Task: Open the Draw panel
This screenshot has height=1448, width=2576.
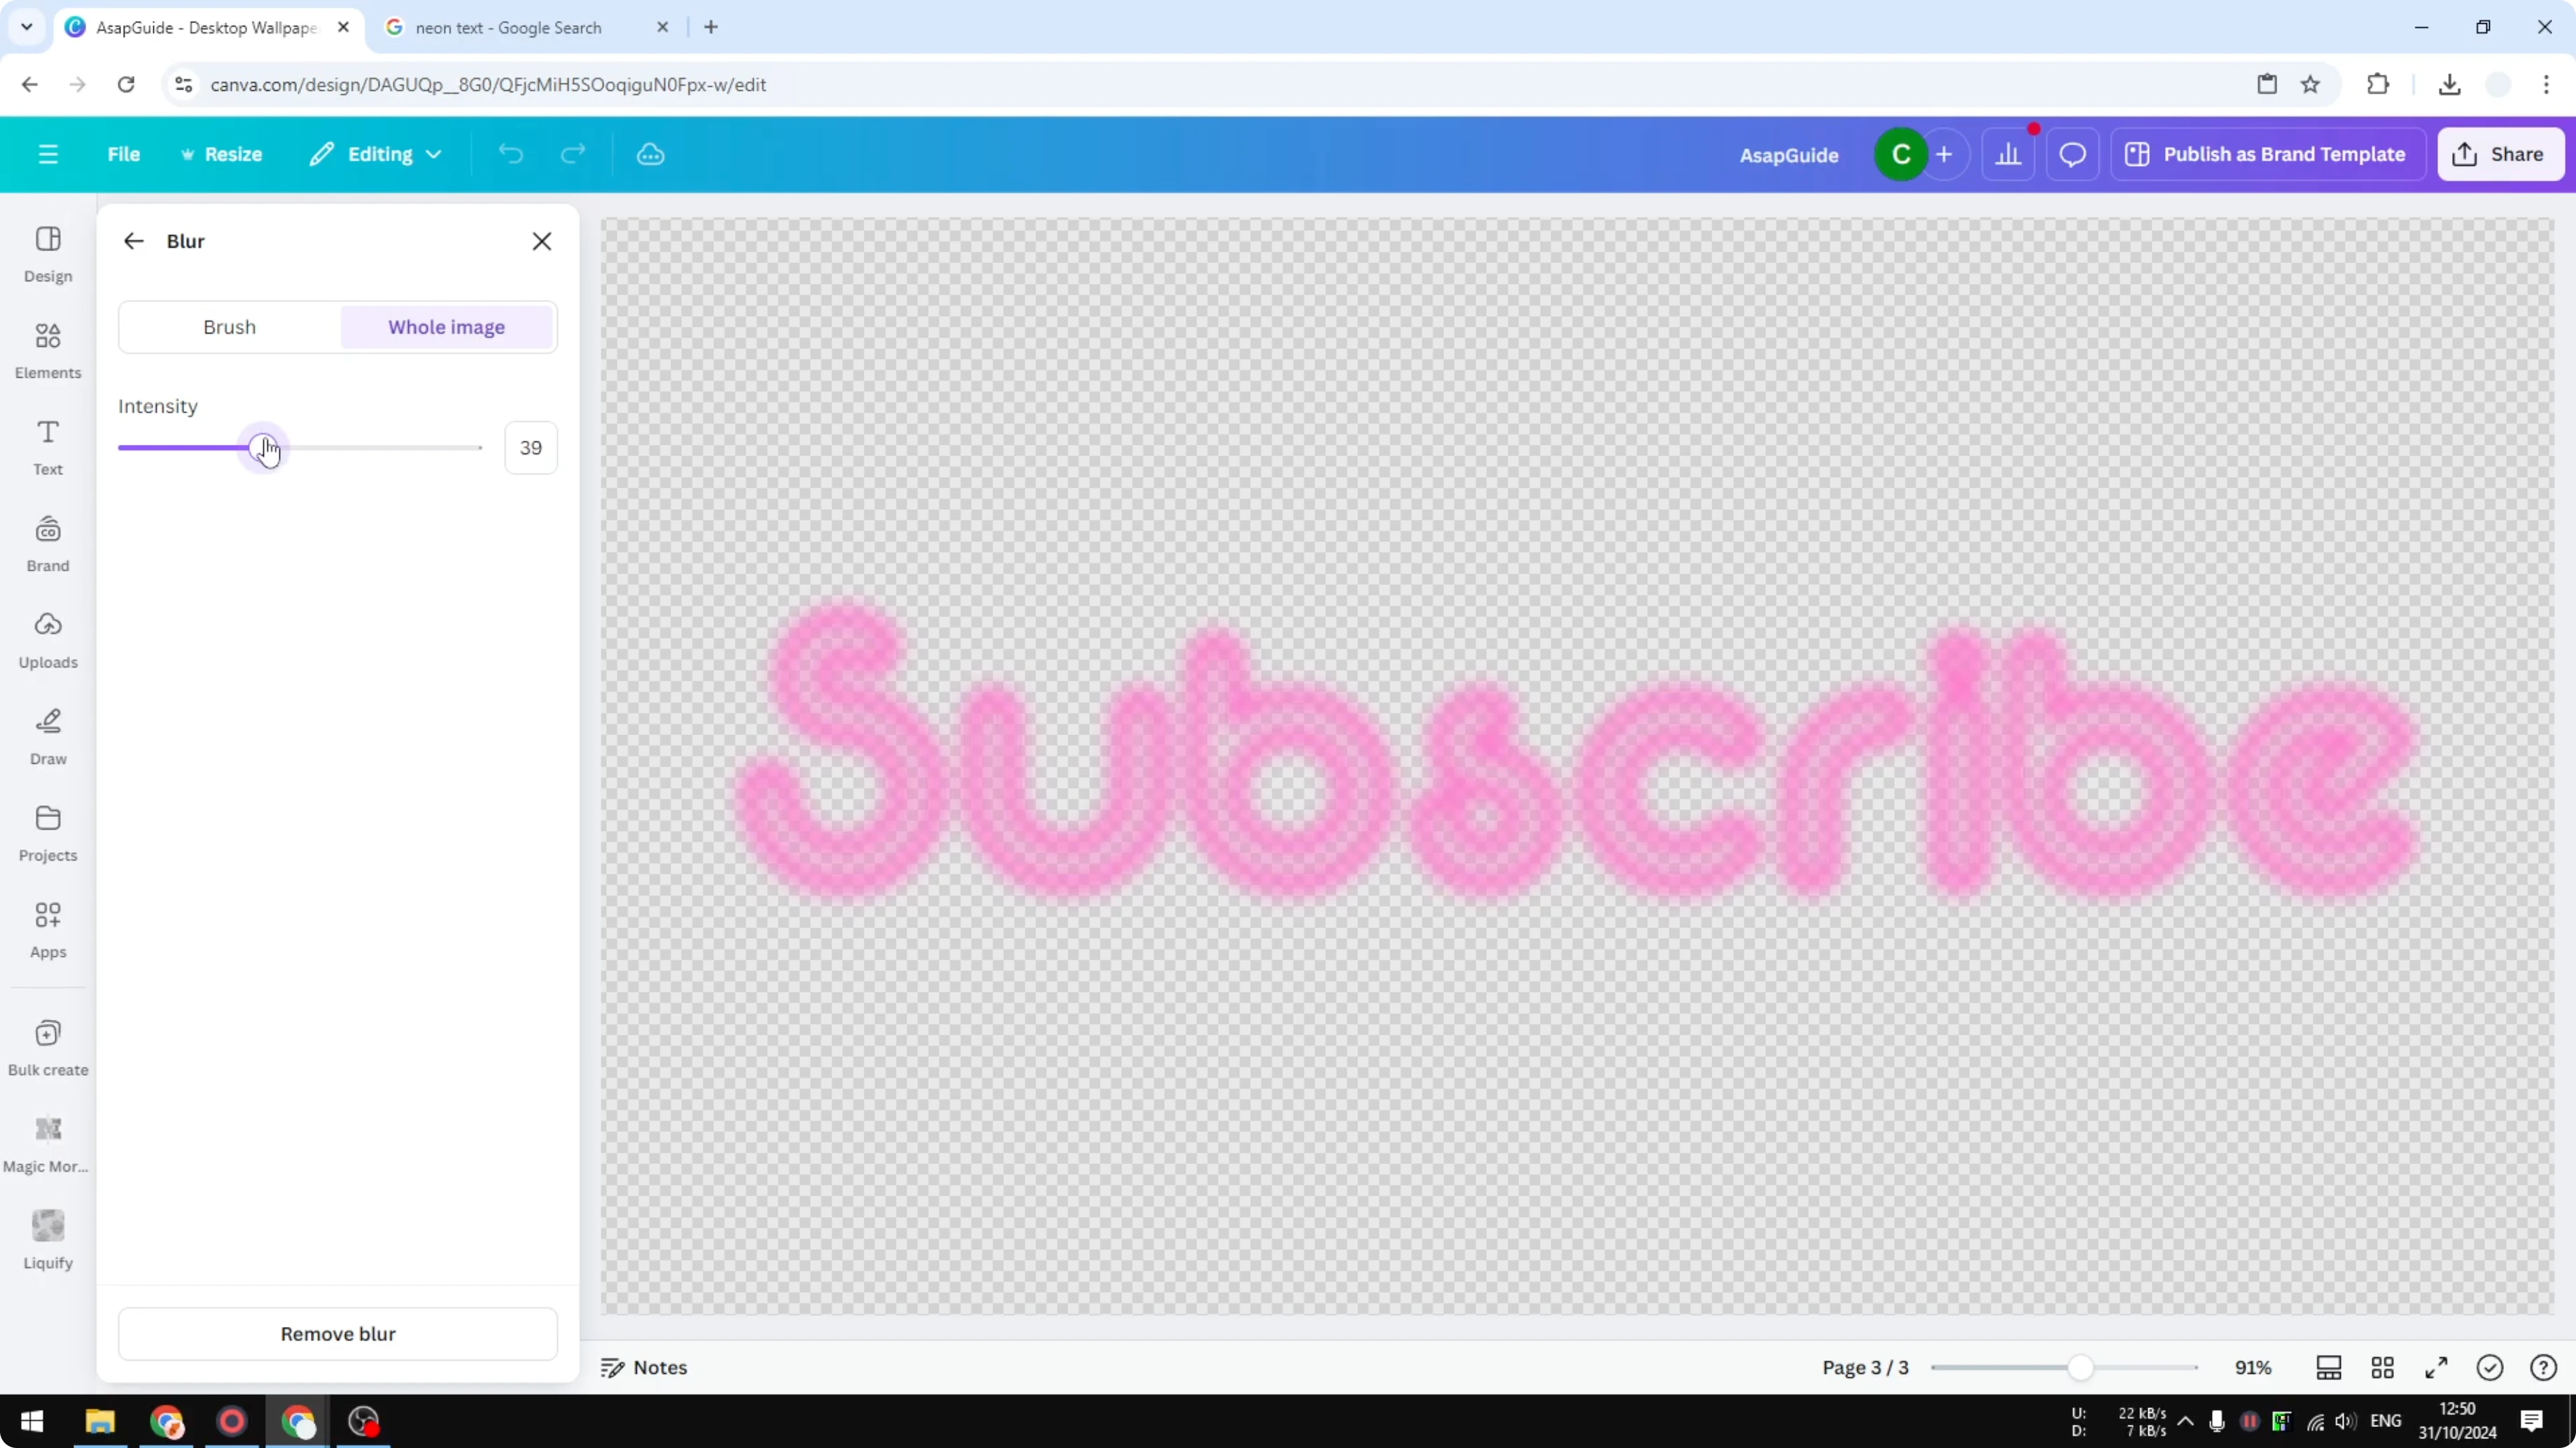Action: [47, 737]
